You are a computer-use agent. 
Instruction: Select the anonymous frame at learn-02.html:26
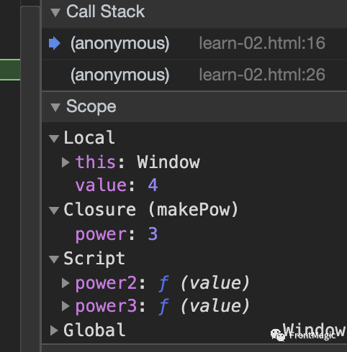click(x=194, y=75)
